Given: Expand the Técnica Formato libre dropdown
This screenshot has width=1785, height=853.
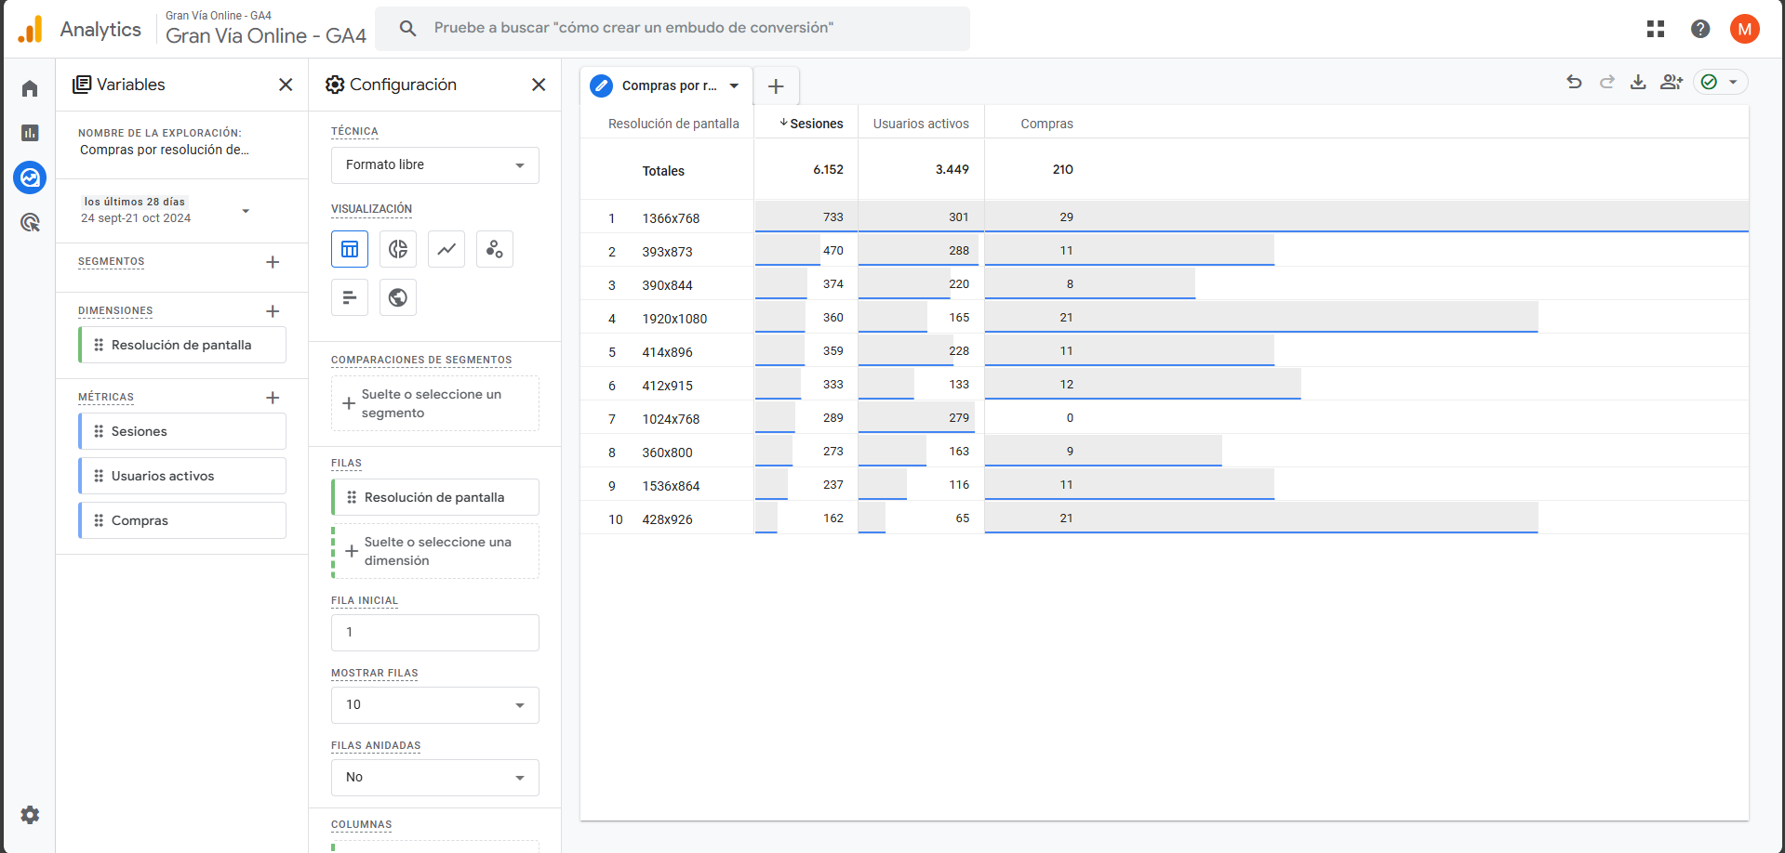Looking at the screenshot, I should [434, 165].
